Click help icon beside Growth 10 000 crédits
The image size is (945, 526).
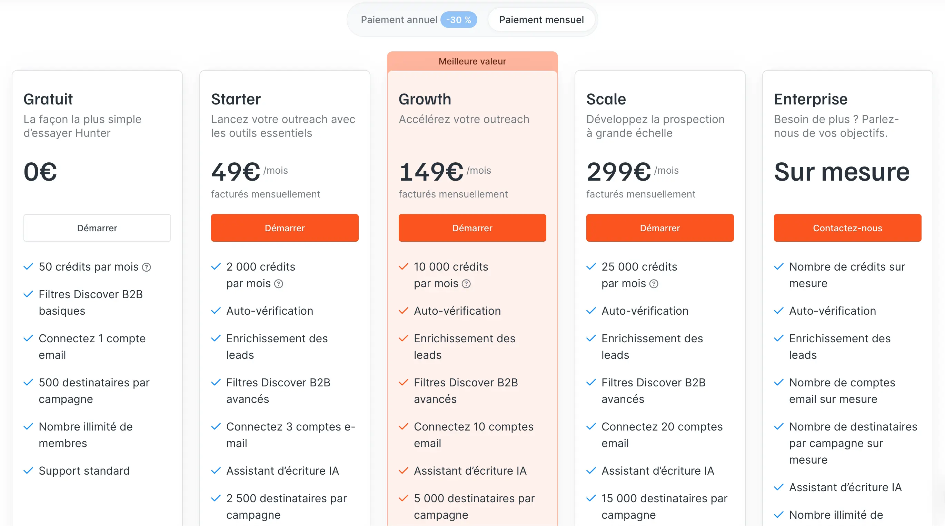pos(466,284)
